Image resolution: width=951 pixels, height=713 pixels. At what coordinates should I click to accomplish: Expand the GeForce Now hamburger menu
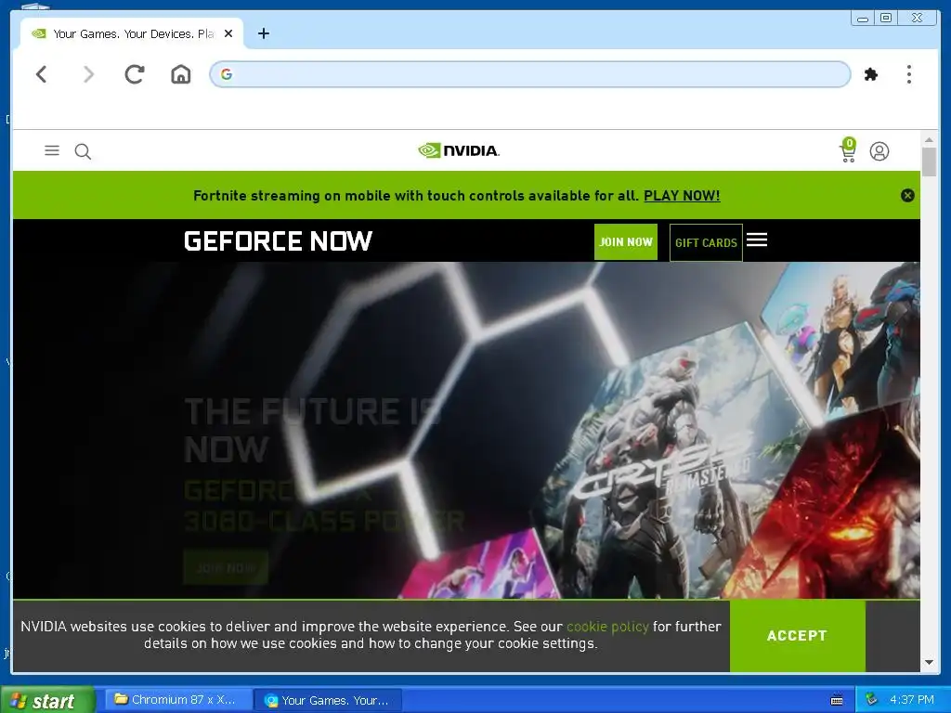[x=757, y=240]
